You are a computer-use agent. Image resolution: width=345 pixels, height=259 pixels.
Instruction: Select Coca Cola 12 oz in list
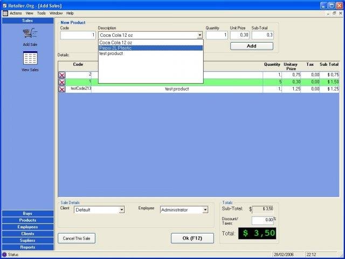pyautogui.click(x=151, y=43)
